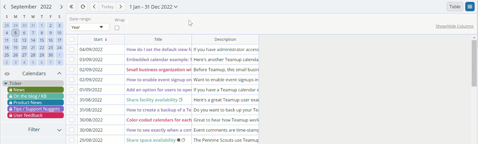The height and width of the screenshot is (144, 478).
Task: Click the lock icon on On the blog / KB
Action: tap(10, 96)
